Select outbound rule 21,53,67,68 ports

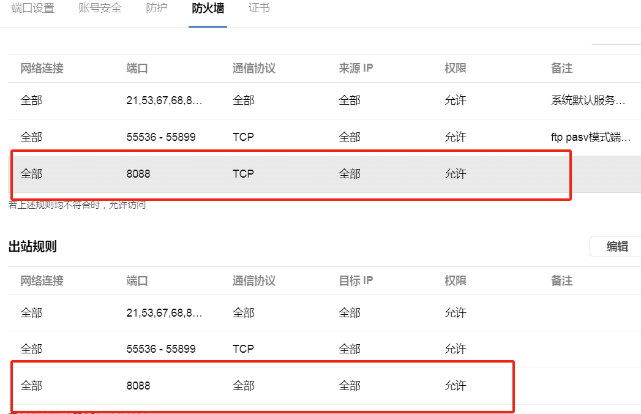(324, 313)
